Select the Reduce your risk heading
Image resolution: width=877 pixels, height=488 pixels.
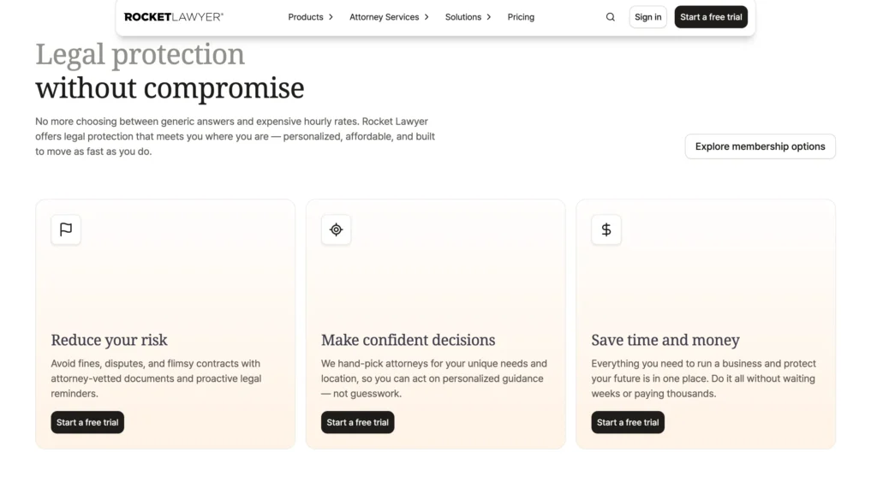pyautogui.click(x=109, y=340)
